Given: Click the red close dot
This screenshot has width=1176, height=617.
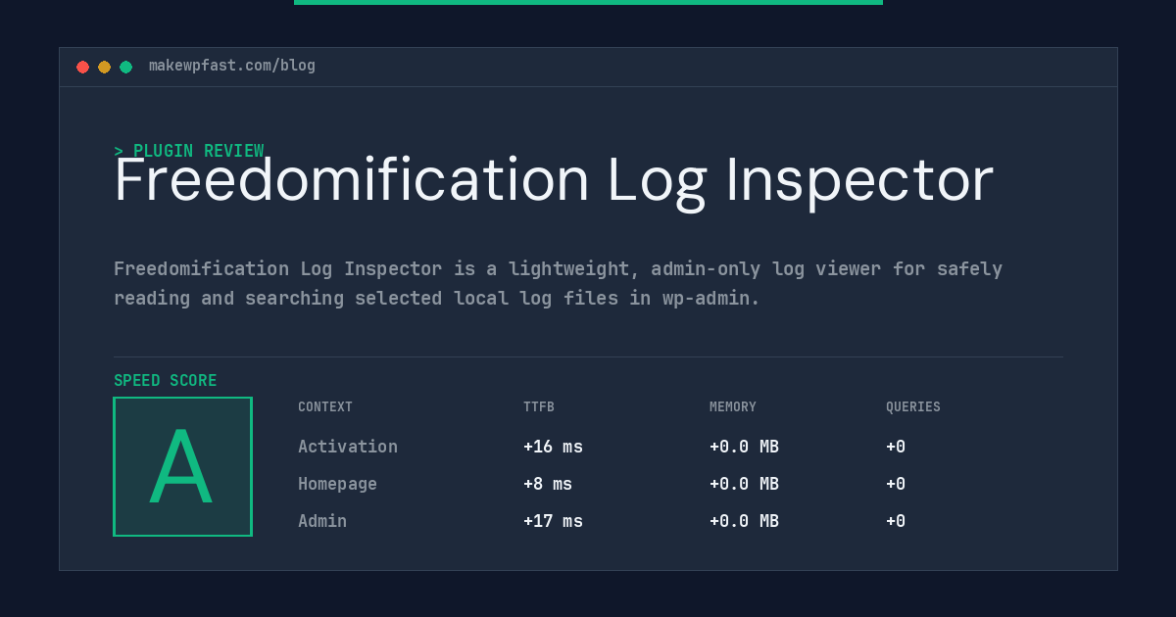Looking at the screenshot, I should coord(82,67).
